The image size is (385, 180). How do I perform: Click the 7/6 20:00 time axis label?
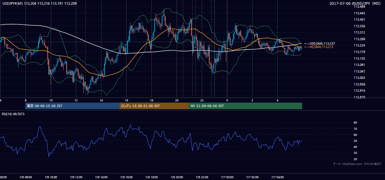pos(177,177)
